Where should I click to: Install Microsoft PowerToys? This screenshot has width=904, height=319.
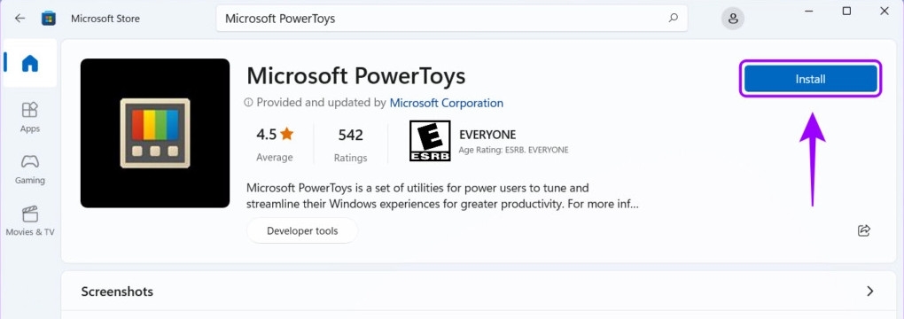(811, 79)
